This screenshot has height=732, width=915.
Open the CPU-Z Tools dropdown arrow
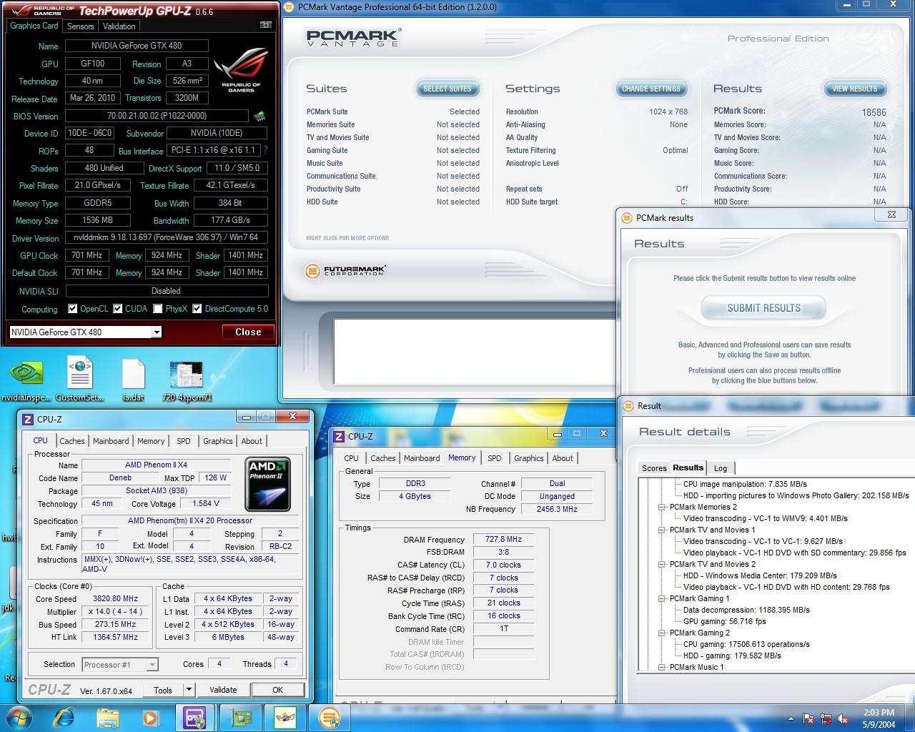[189, 690]
